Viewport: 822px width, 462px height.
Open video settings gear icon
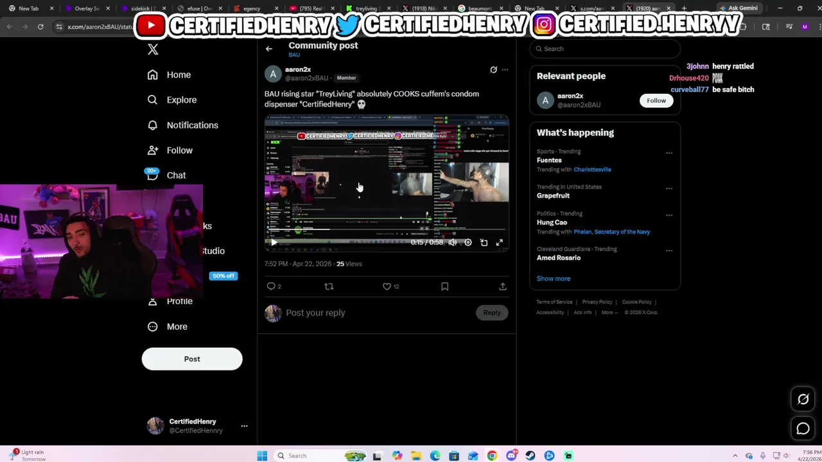(468, 243)
